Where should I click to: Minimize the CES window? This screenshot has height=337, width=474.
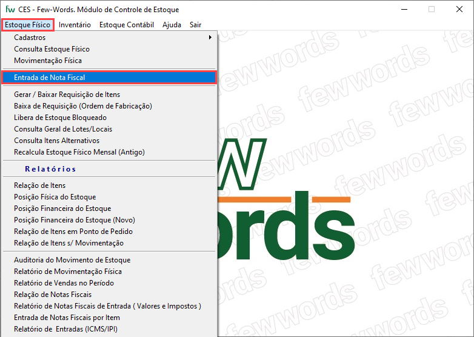coord(404,9)
